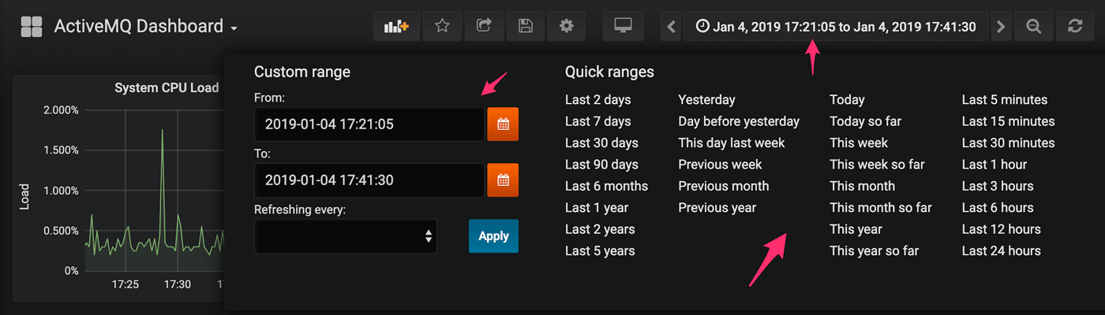Screen dimensions: 1105x315
Task: Select Last 7 days quick range
Action: (x=597, y=121)
